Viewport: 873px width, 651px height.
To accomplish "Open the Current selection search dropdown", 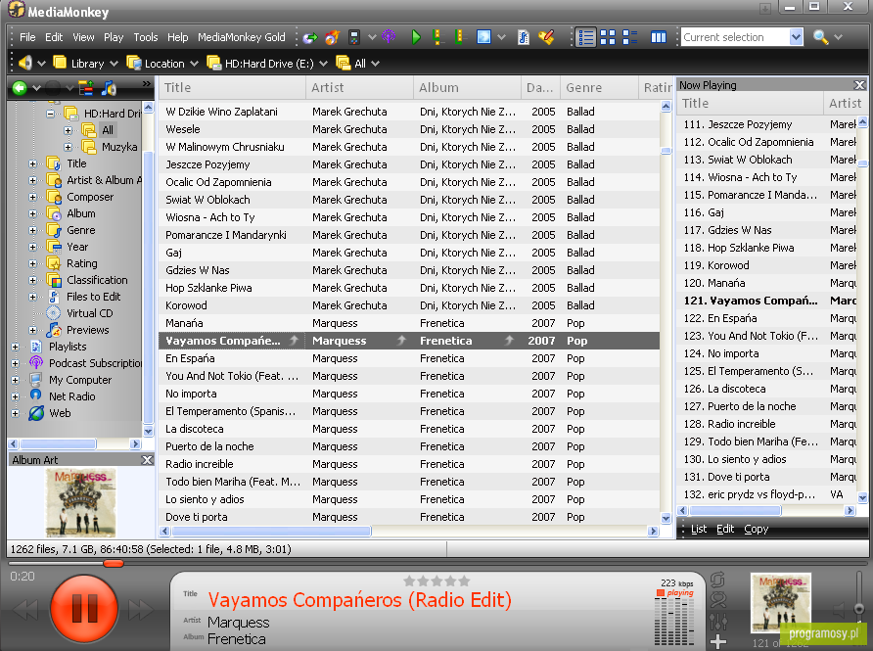I will click(x=796, y=37).
